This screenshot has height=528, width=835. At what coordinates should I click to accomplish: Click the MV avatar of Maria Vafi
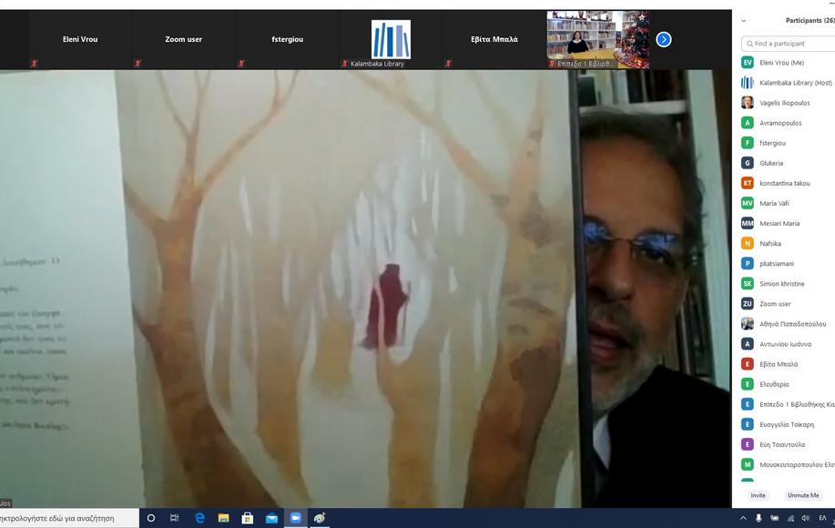tap(748, 203)
